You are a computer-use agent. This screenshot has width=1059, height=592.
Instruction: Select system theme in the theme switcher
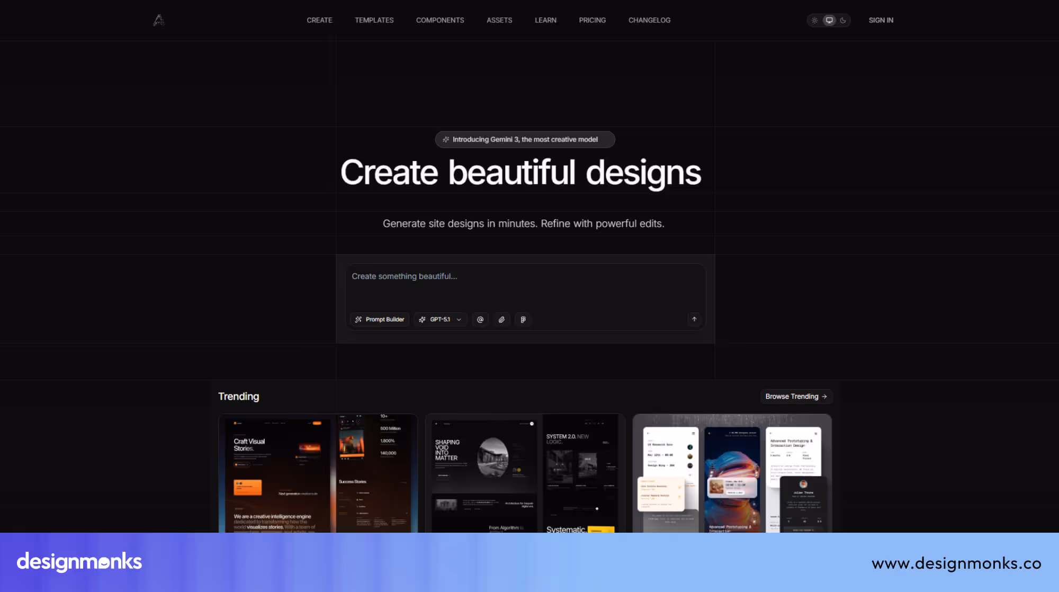[829, 20]
